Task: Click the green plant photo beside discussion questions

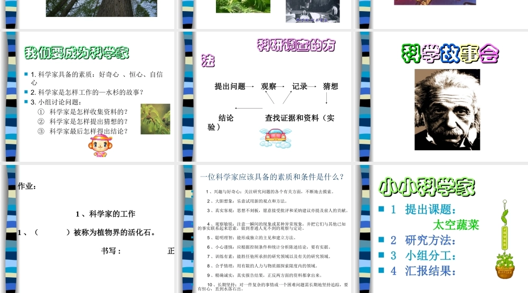Action: [x=155, y=119]
